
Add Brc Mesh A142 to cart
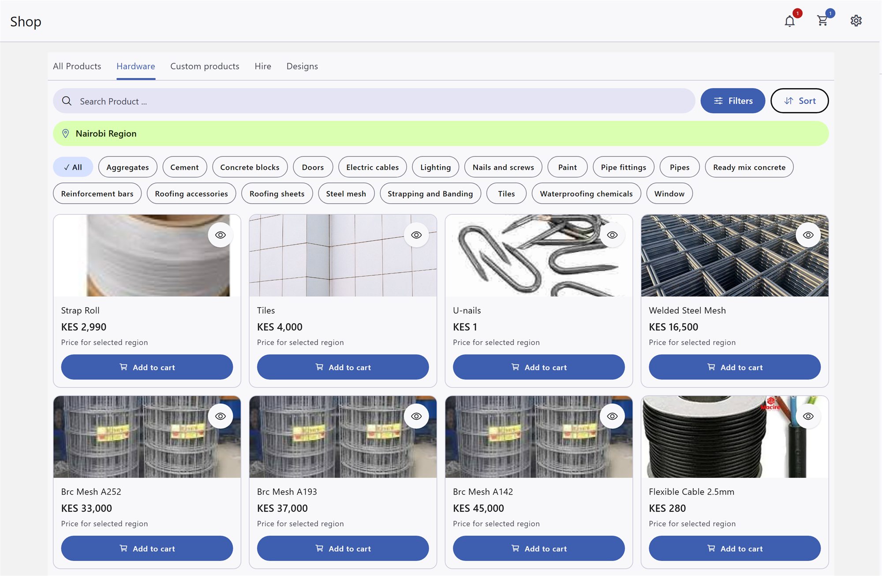click(538, 548)
